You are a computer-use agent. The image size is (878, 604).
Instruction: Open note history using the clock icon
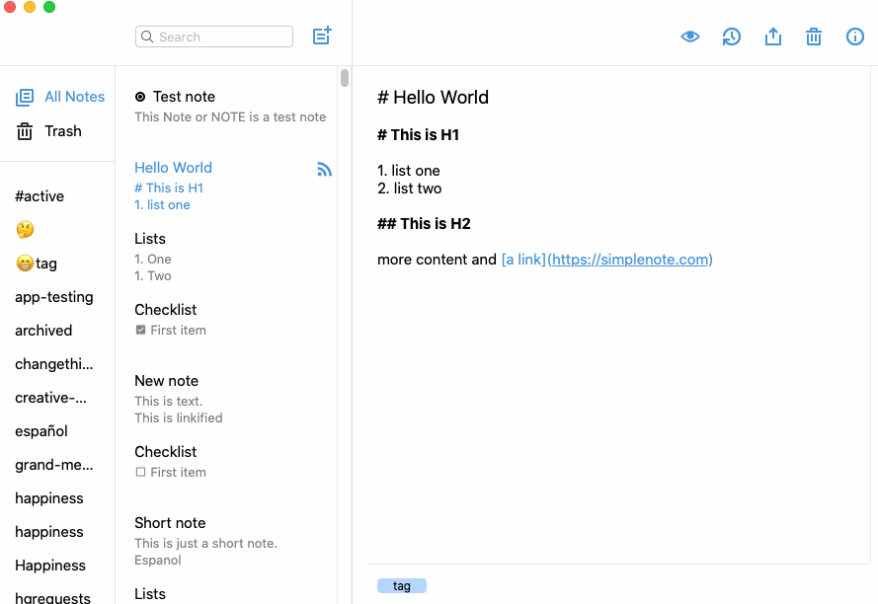(731, 36)
